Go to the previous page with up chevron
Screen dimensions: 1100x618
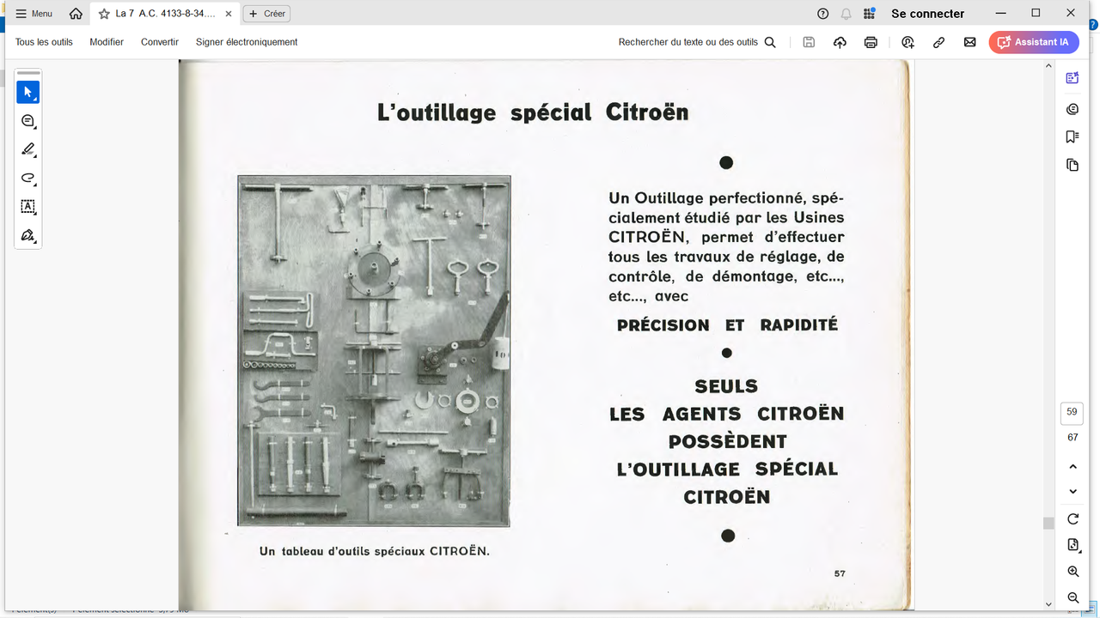point(1072,467)
